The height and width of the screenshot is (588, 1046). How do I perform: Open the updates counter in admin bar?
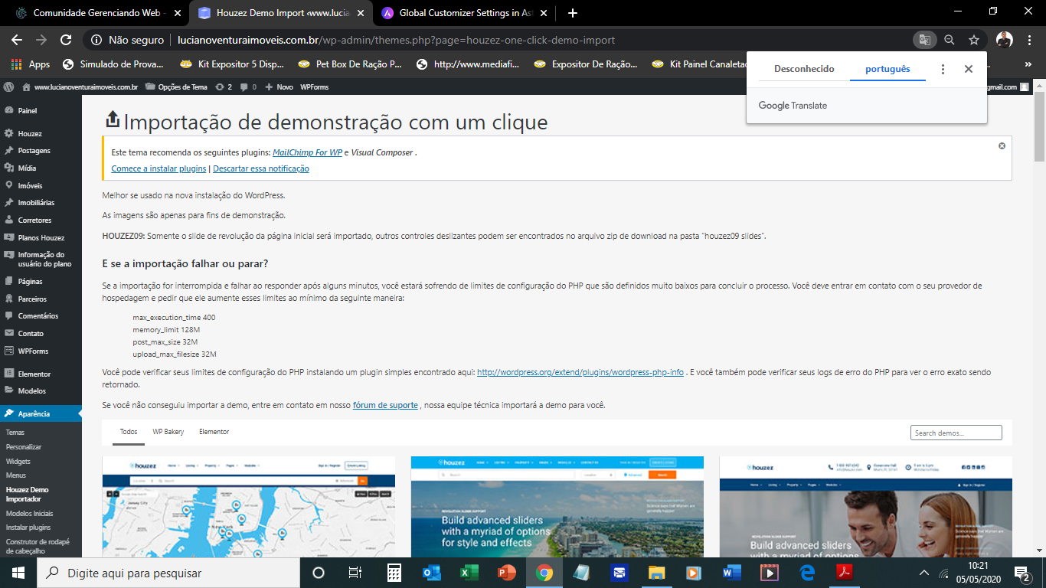pyautogui.click(x=224, y=87)
